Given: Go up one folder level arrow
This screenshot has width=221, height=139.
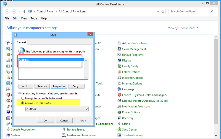Looking at the screenshot, I should [x=25, y=12].
